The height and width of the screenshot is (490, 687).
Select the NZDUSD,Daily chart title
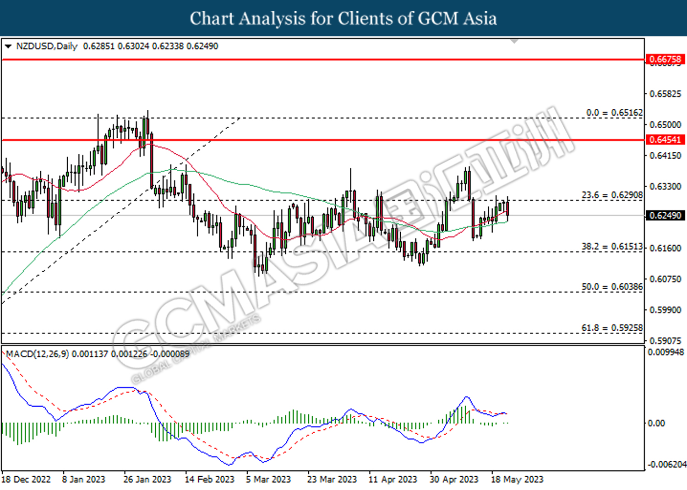click(47, 46)
